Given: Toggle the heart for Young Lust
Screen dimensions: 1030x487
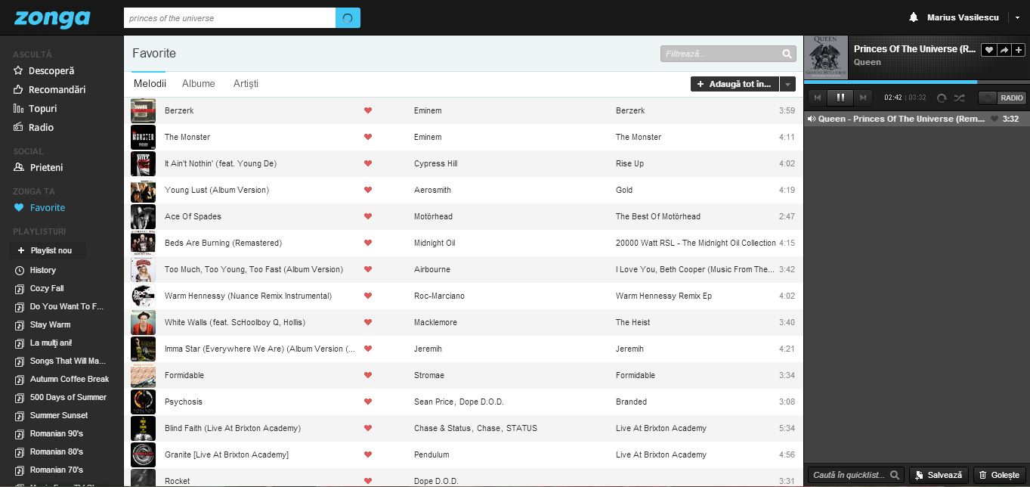Looking at the screenshot, I should pyautogui.click(x=368, y=190).
